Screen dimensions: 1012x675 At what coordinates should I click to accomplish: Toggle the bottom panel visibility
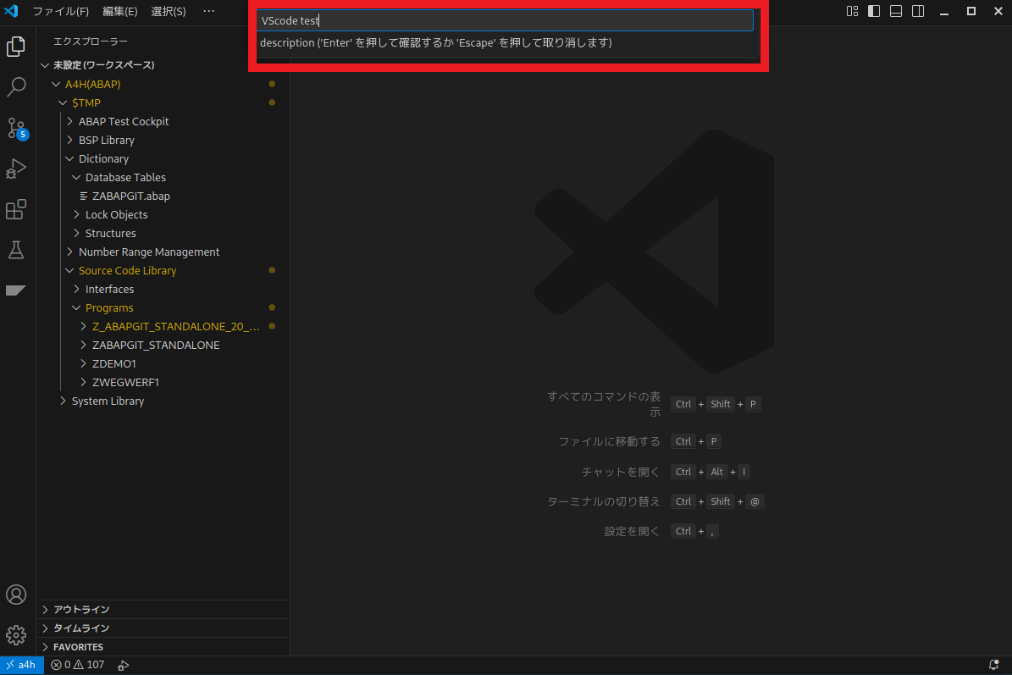click(x=895, y=11)
